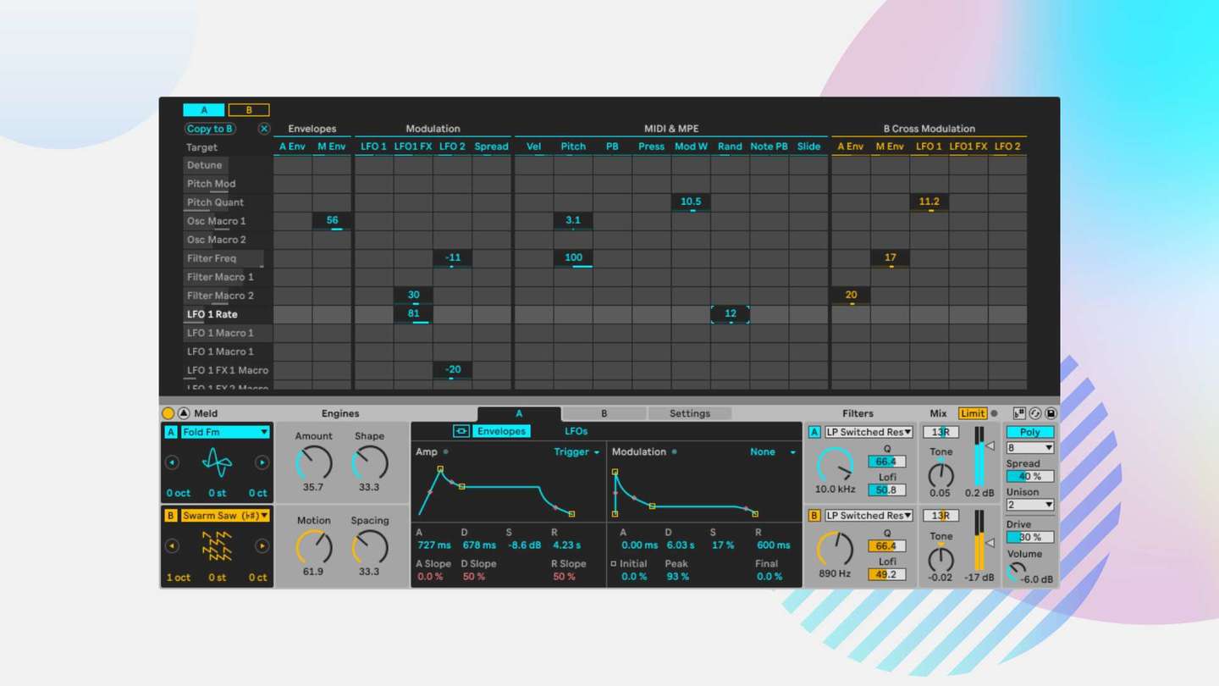Toggle engine B on/off switch
1219x686 pixels.
pyautogui.click(x=171, y=516)
